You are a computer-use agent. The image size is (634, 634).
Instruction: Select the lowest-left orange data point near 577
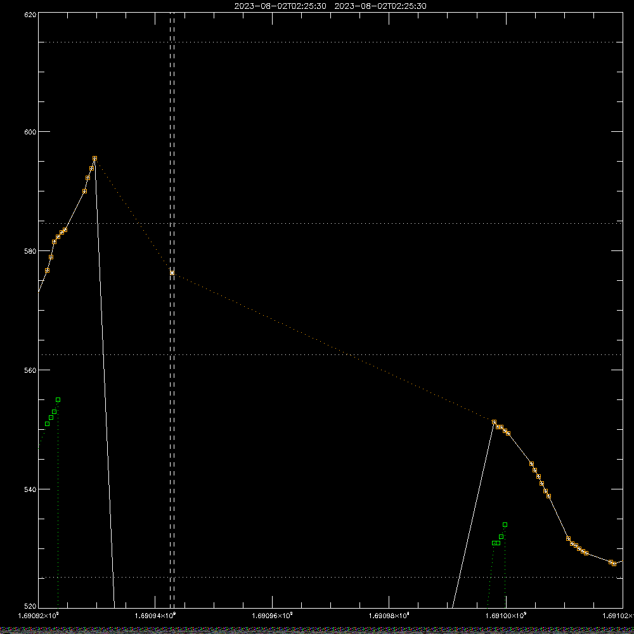48,271
